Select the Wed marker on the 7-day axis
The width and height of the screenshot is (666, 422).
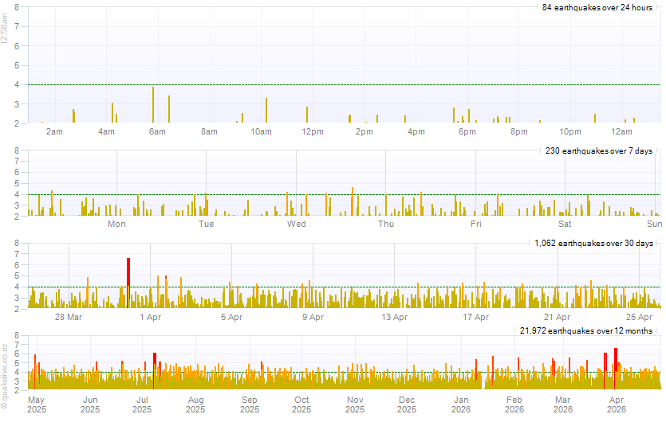click(297, 225)
